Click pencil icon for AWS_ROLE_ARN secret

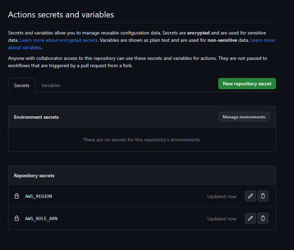[250, 218]
